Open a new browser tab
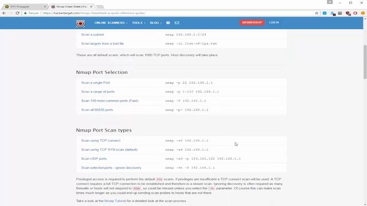 tap(100, 6)
